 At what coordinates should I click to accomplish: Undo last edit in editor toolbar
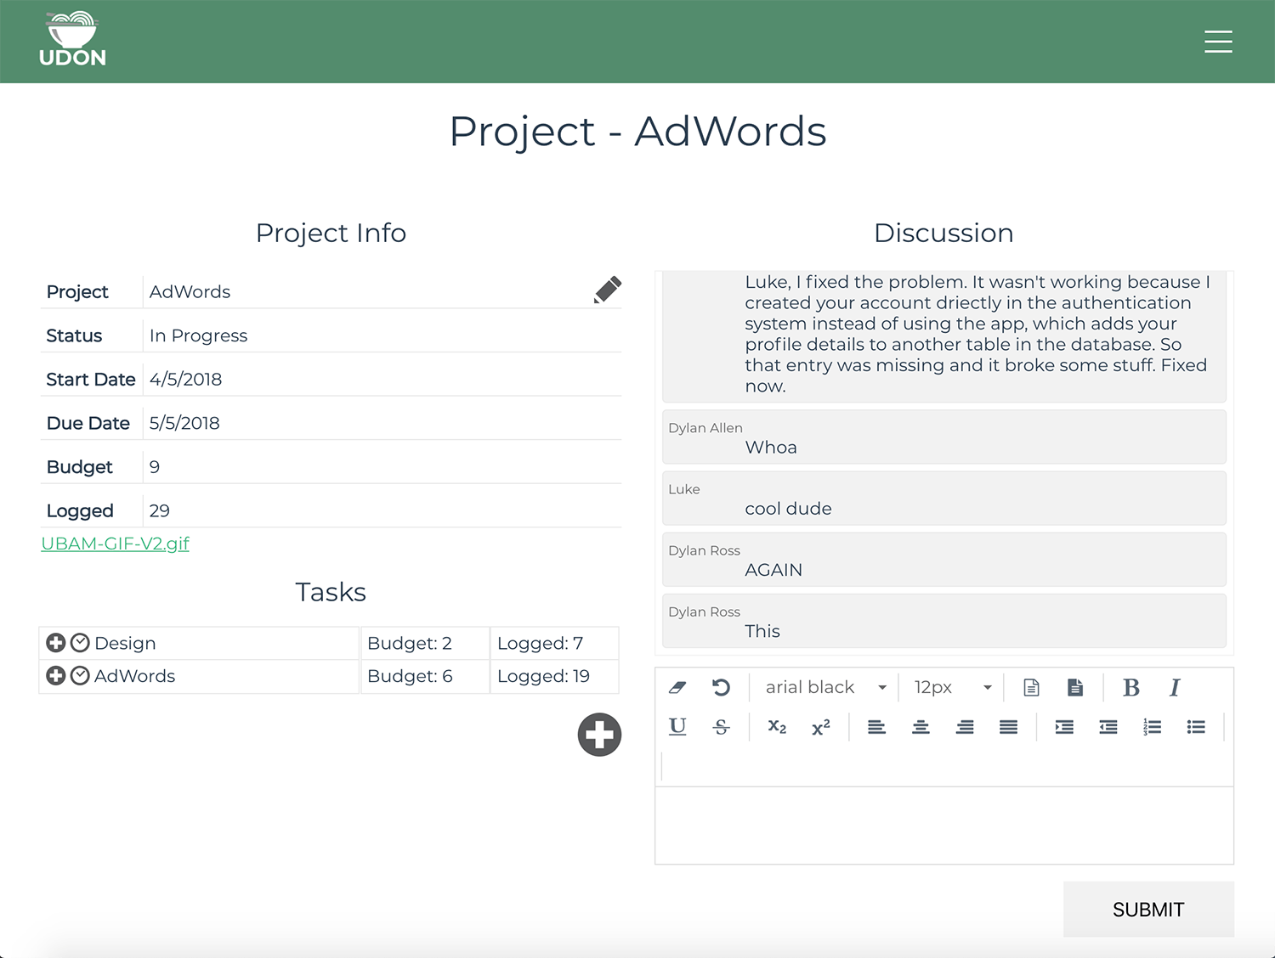click(721, 687)
